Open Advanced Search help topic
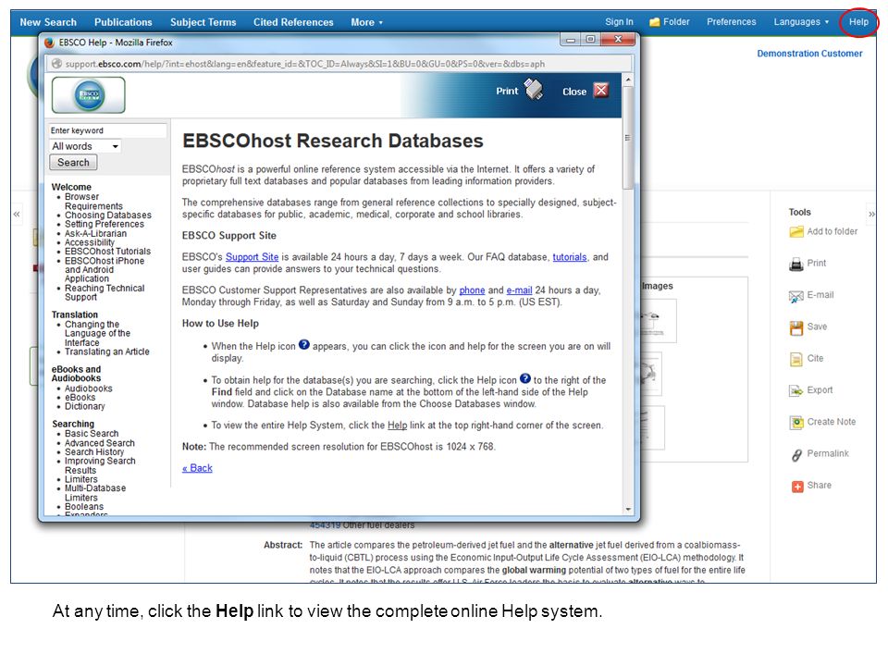Image resolution: width=888 pixels, height=666 pixels. (x=100, y=443)
